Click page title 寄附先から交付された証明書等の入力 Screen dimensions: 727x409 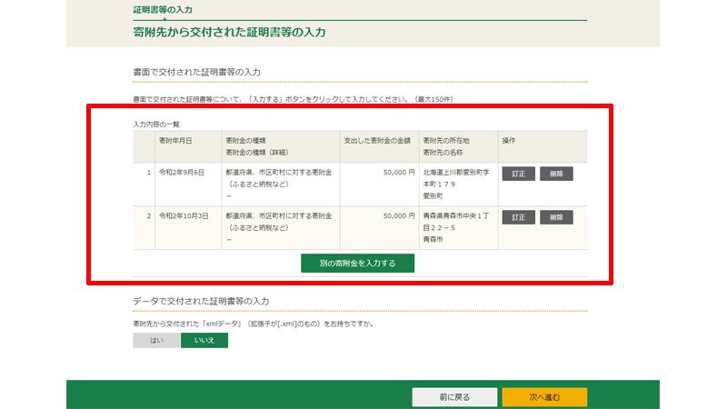click(229, 33)
